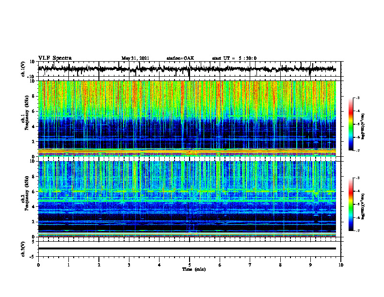Click the time axis tick label 9
This screenshot has width=384, height=297.
[310, 265]
